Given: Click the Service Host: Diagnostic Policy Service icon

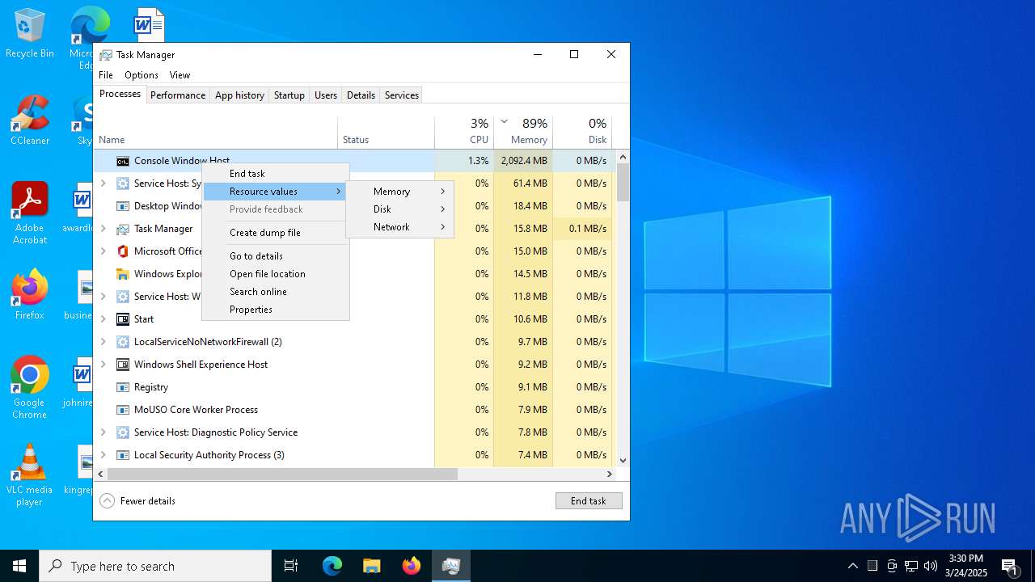Looking at the screenshot, I should [x=123, y=432].
